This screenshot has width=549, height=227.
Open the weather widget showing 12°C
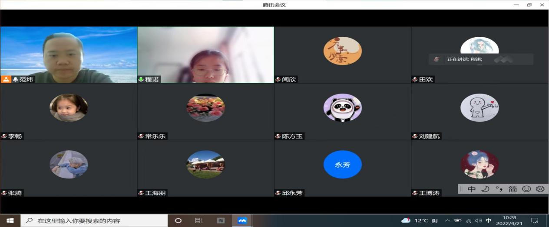point(420,221)
